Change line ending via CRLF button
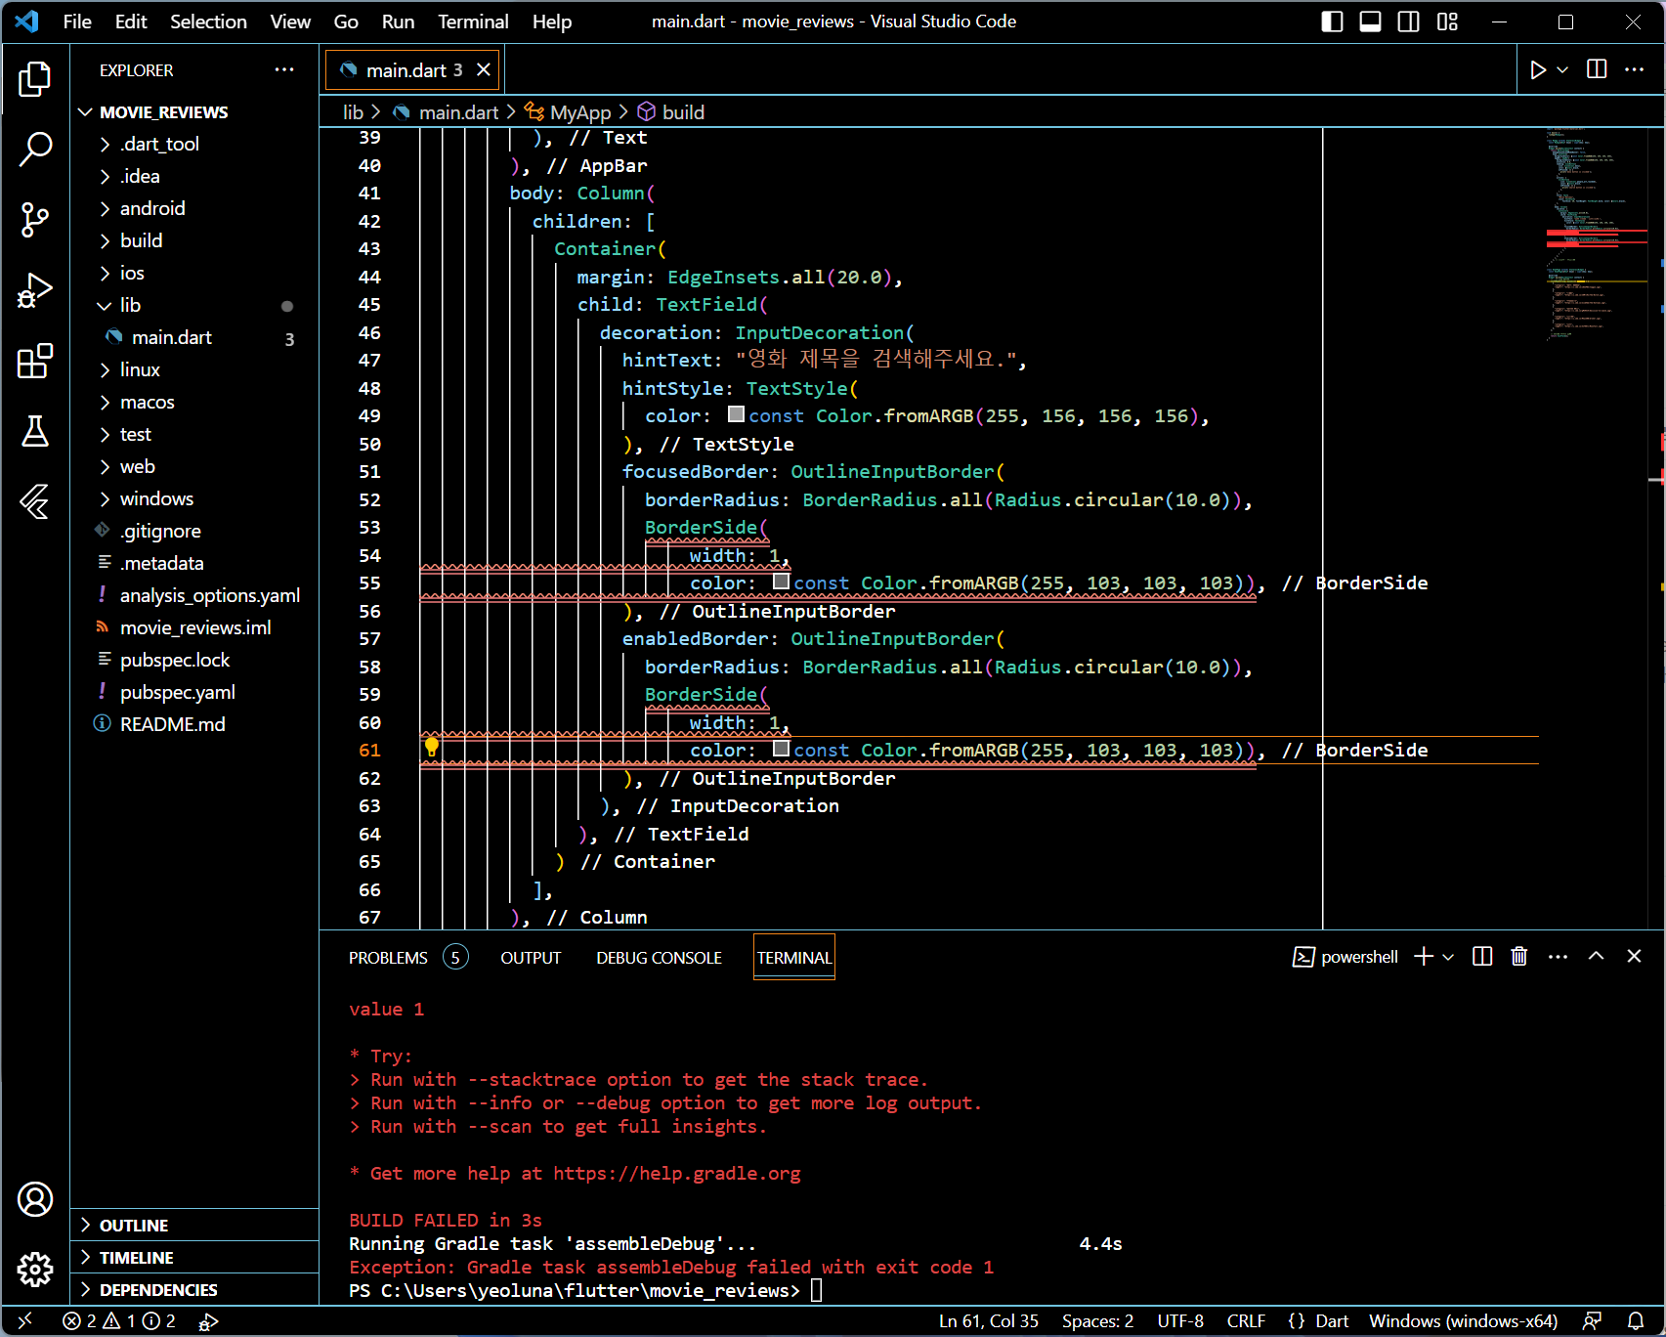The height and width of the screenshot is (1337, 1666). pyautogui.click(x=1246, y=1321)
